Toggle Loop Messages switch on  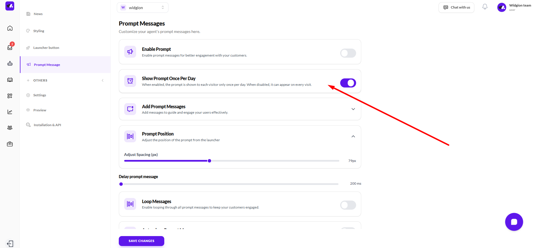click(x=348, y=205)
